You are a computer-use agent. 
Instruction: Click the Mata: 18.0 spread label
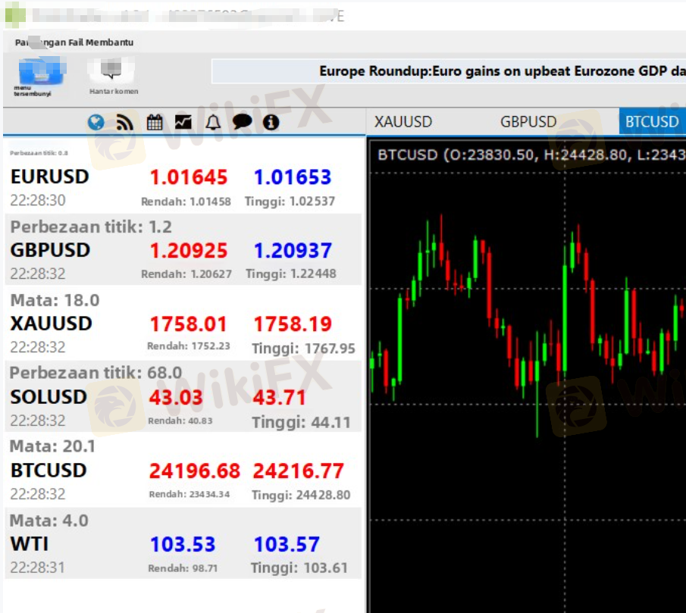click(55, 300)
